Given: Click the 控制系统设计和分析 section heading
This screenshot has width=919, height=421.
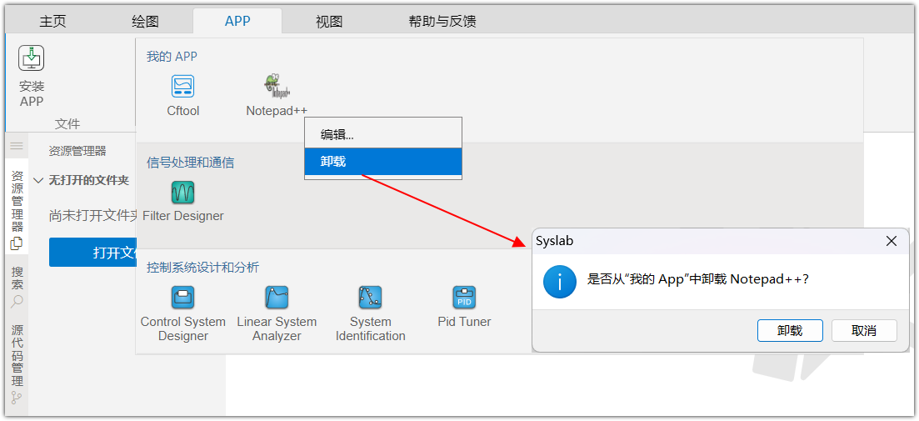Looking at the screenshot, I should point(202,268).
